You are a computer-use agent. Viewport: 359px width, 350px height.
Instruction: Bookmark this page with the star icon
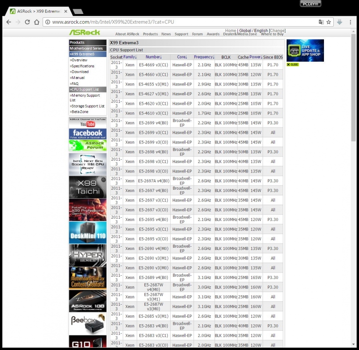point(329,22)
